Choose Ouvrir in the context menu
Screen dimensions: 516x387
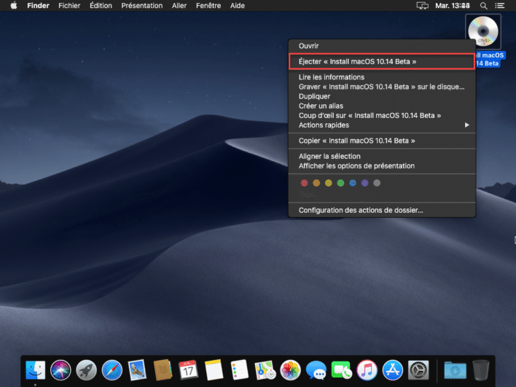pos(382,46)
